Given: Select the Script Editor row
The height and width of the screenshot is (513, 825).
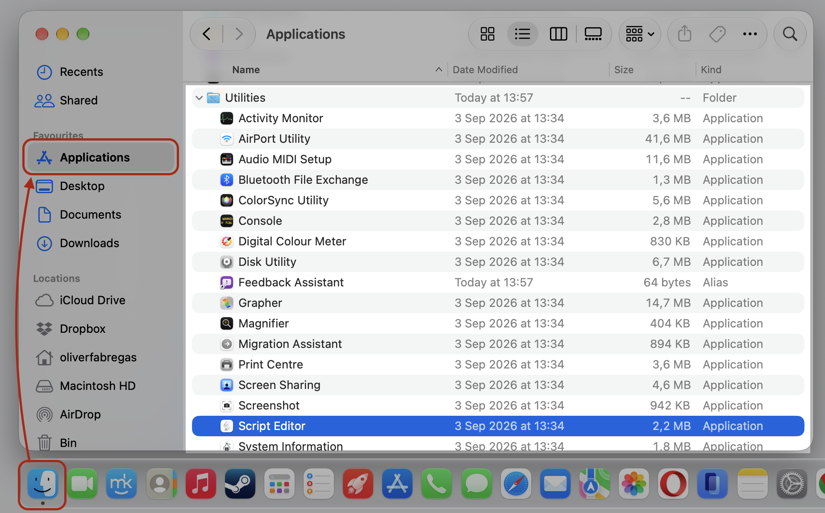Looking at the screenshot, I should [x=498, y=426].
